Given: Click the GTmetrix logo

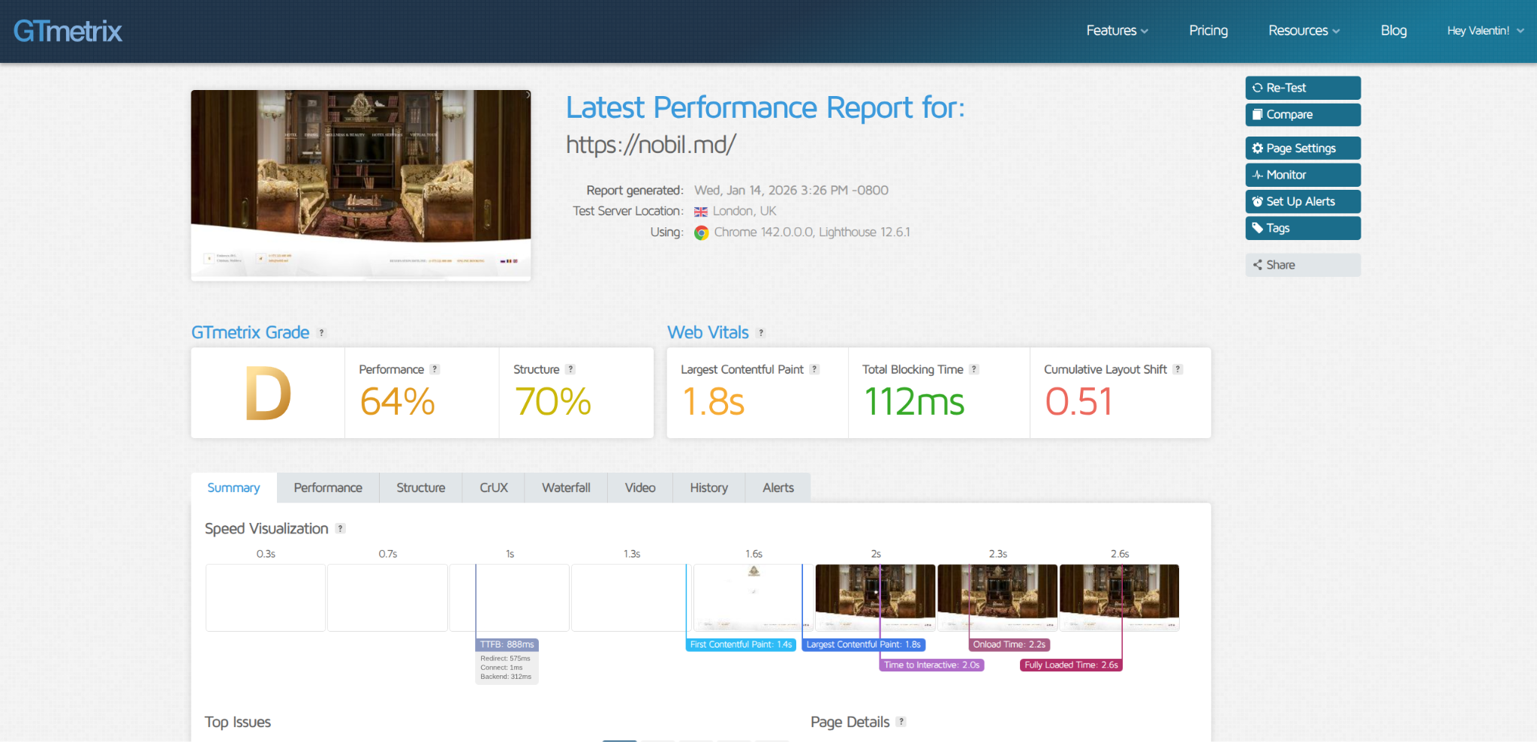Looking at the screenshot, I should [x=68, y=31].
